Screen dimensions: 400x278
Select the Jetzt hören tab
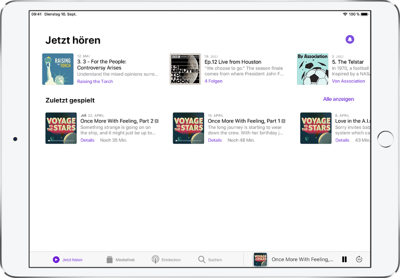tap(68, 260)
